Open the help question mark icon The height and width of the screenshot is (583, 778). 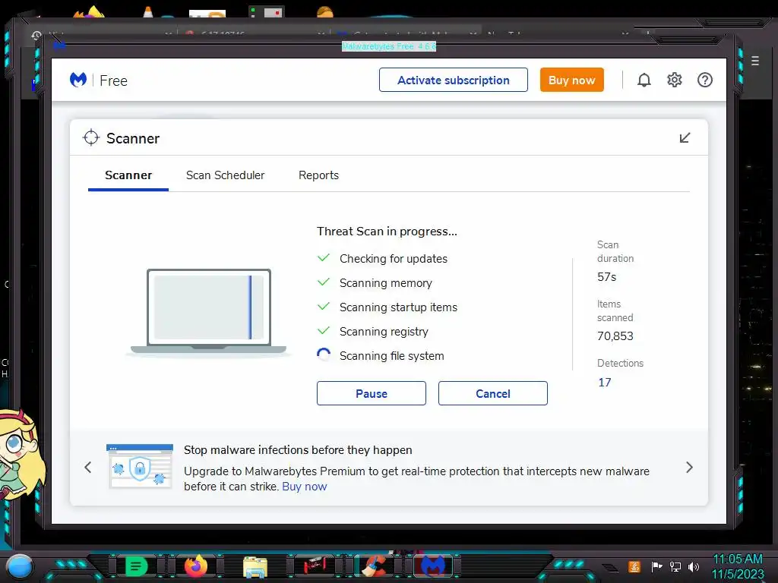pos(704,80)
